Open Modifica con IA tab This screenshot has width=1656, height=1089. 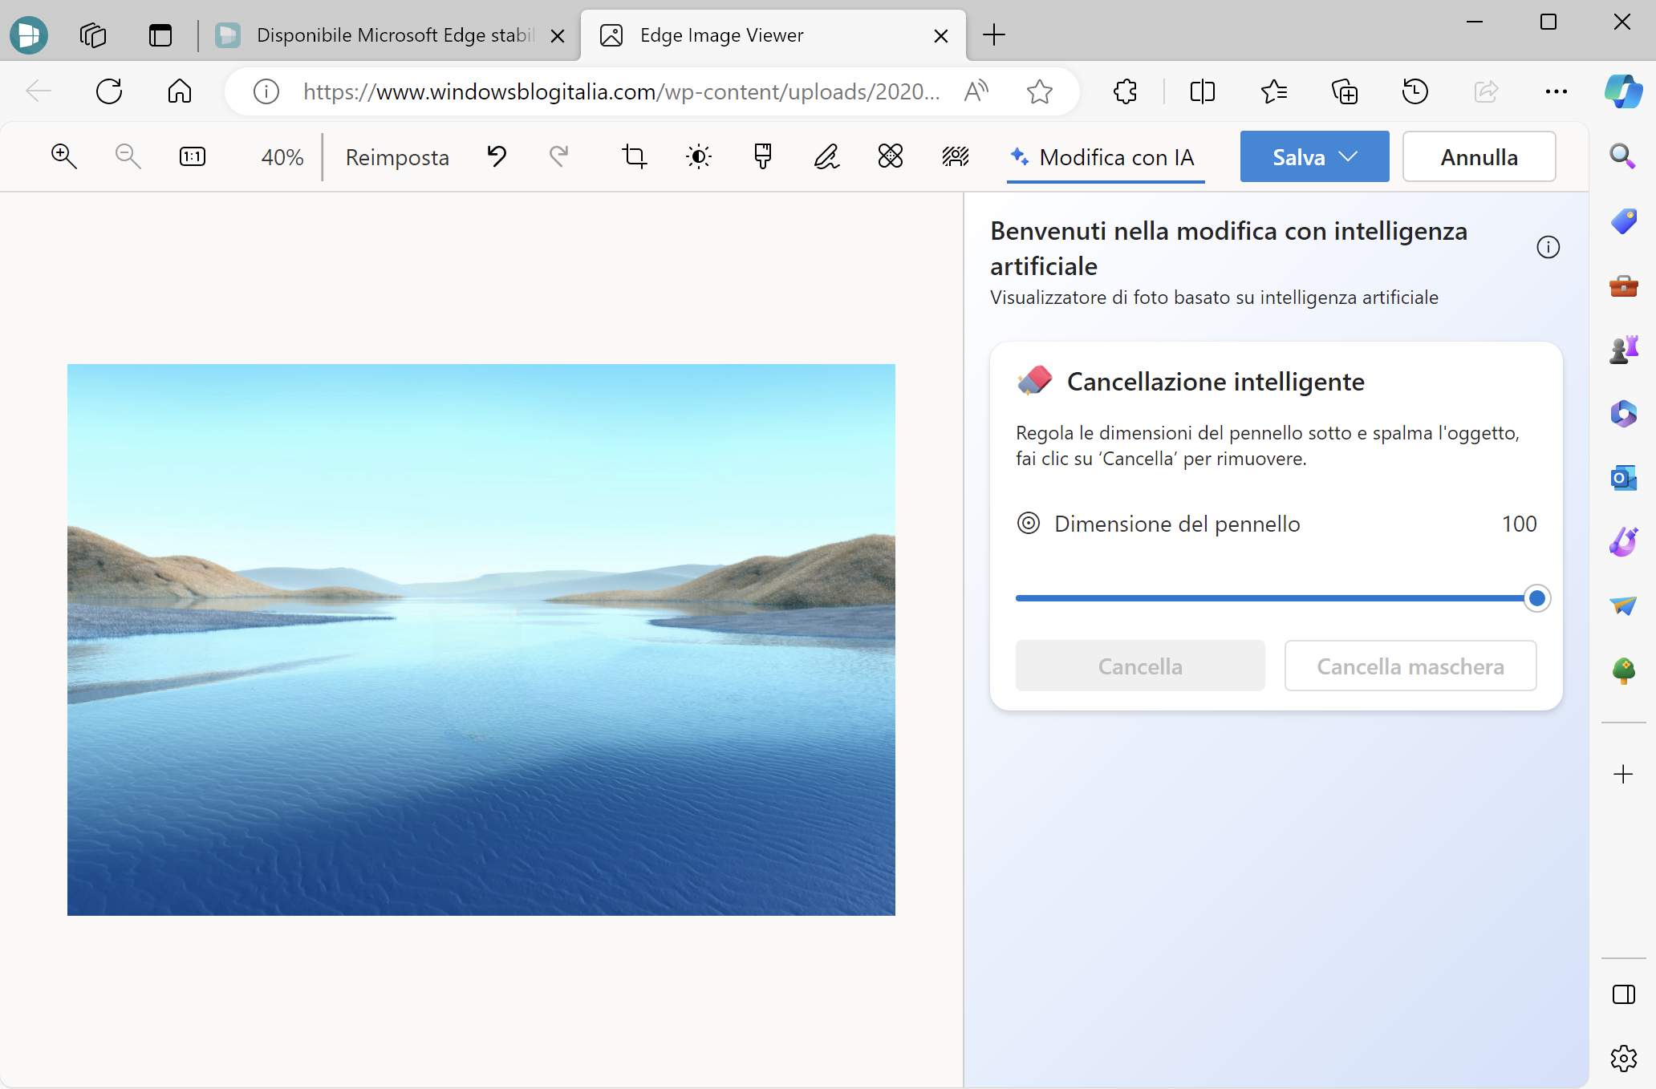point(1106,157)
